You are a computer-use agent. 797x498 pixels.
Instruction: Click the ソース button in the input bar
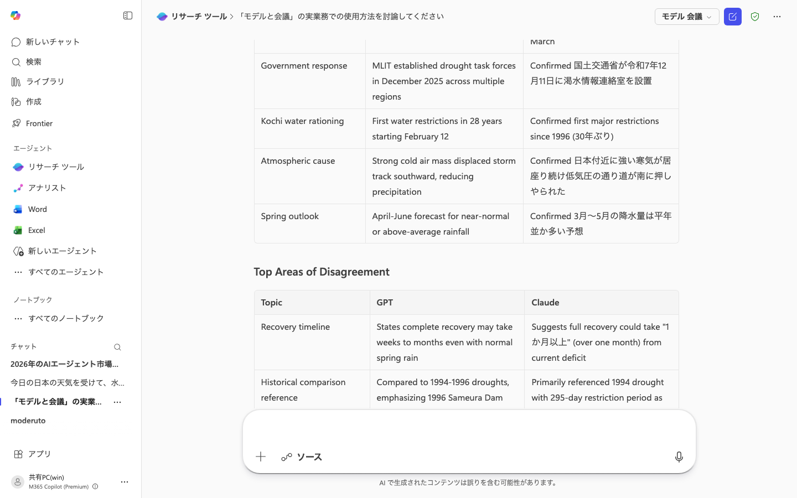tap(302, 457)
